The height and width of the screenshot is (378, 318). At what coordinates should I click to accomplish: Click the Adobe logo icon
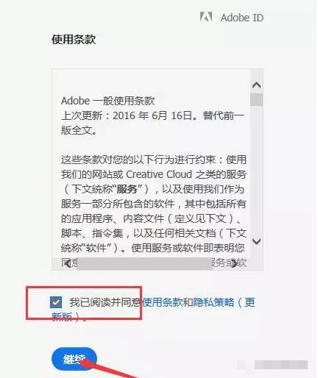pyautogui.click(x=206, y=17)
